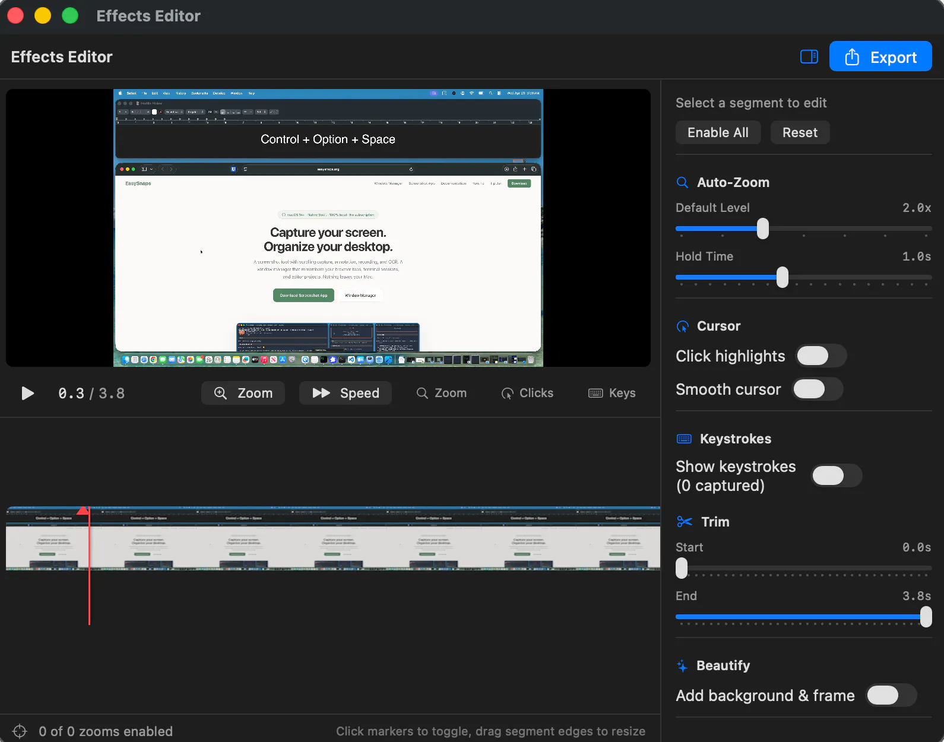The image size is (944, 742).
Task: Click the 1.0s hold time value
Action: pos(917,256)
